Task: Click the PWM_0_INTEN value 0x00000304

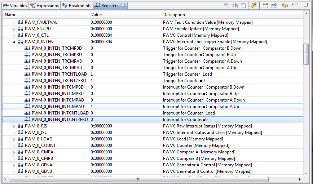Action: click(x=101, y=42)
